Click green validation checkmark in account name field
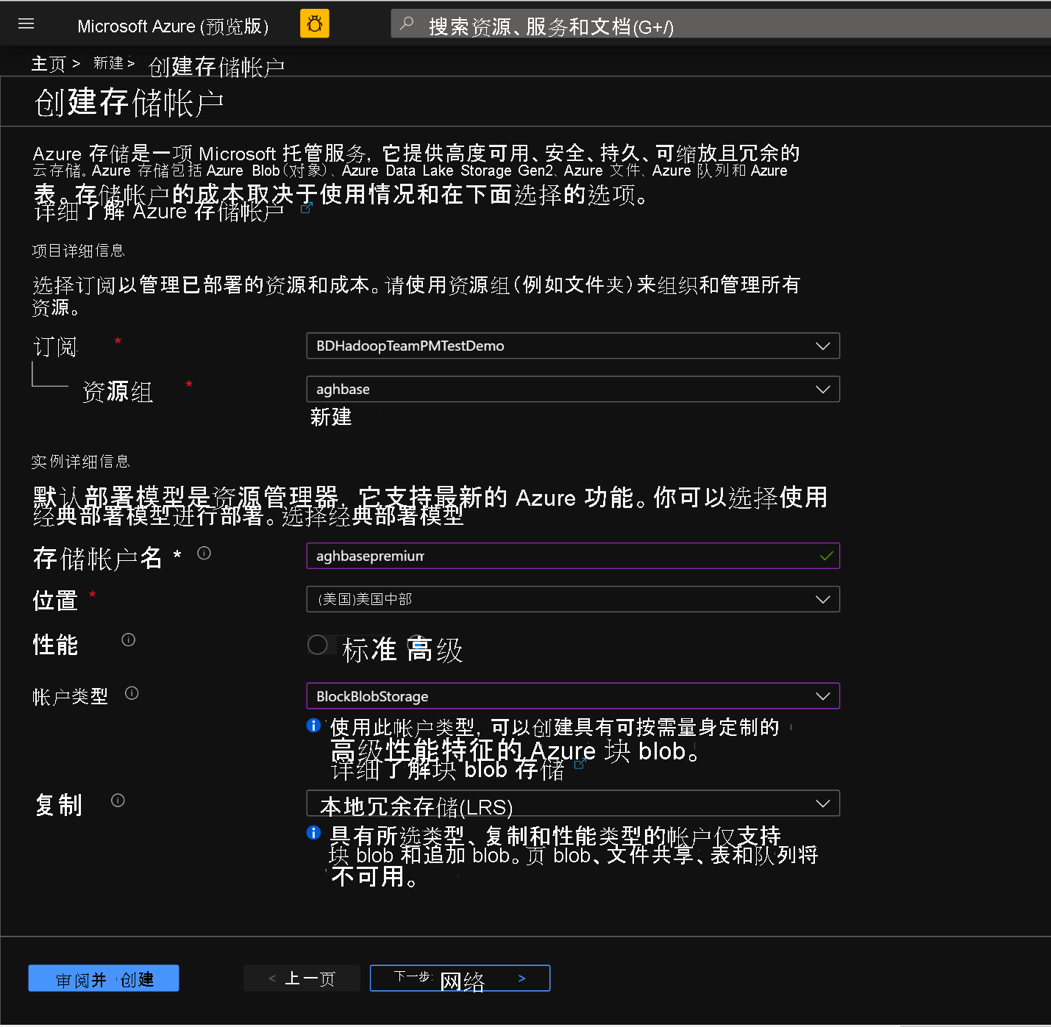The height and width of the screenshot is (1027, 1051). (827, 556)
